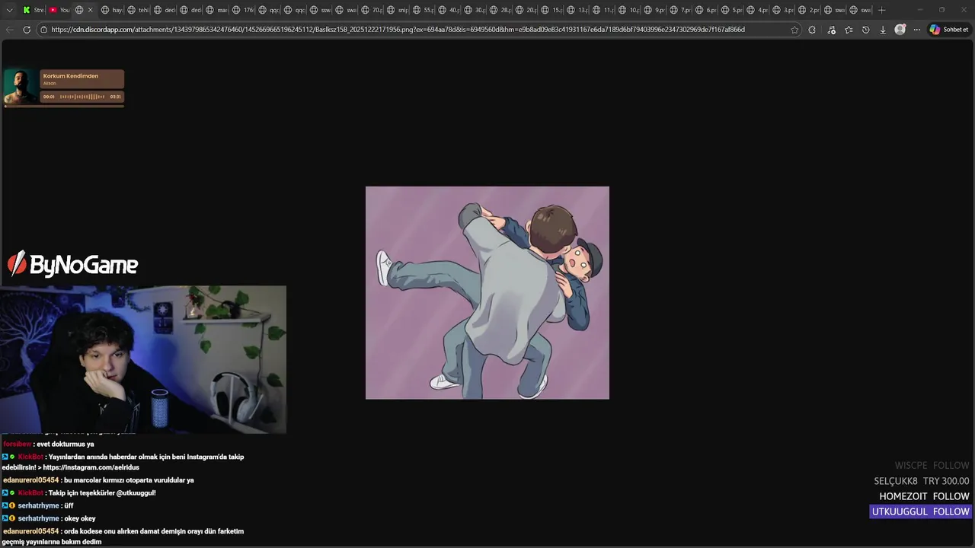Open the '28.' tab

click(500, 10)
